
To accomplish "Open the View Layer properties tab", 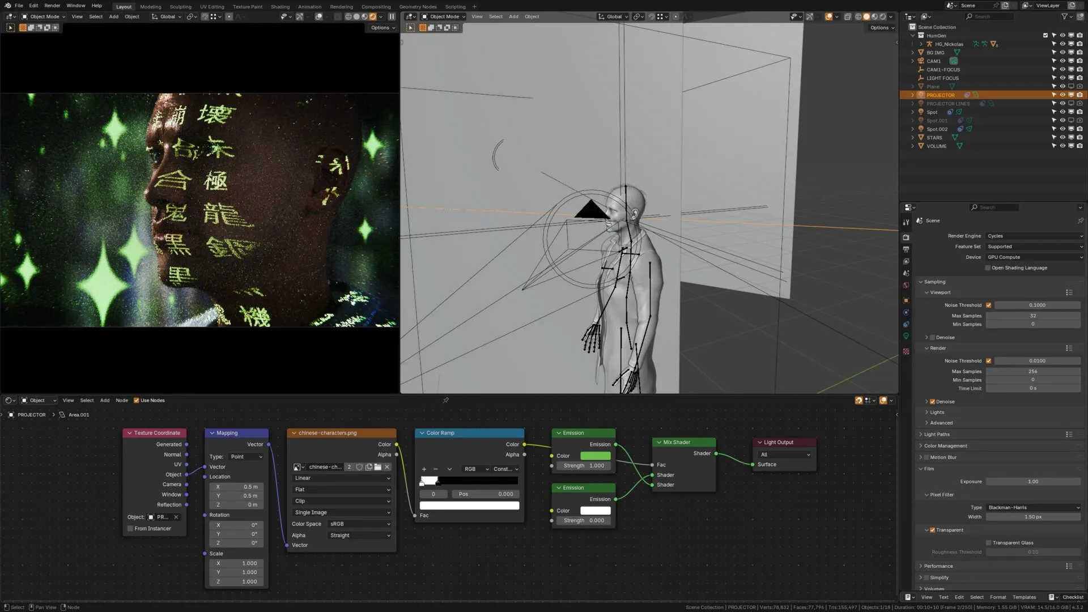I will 906,261.
